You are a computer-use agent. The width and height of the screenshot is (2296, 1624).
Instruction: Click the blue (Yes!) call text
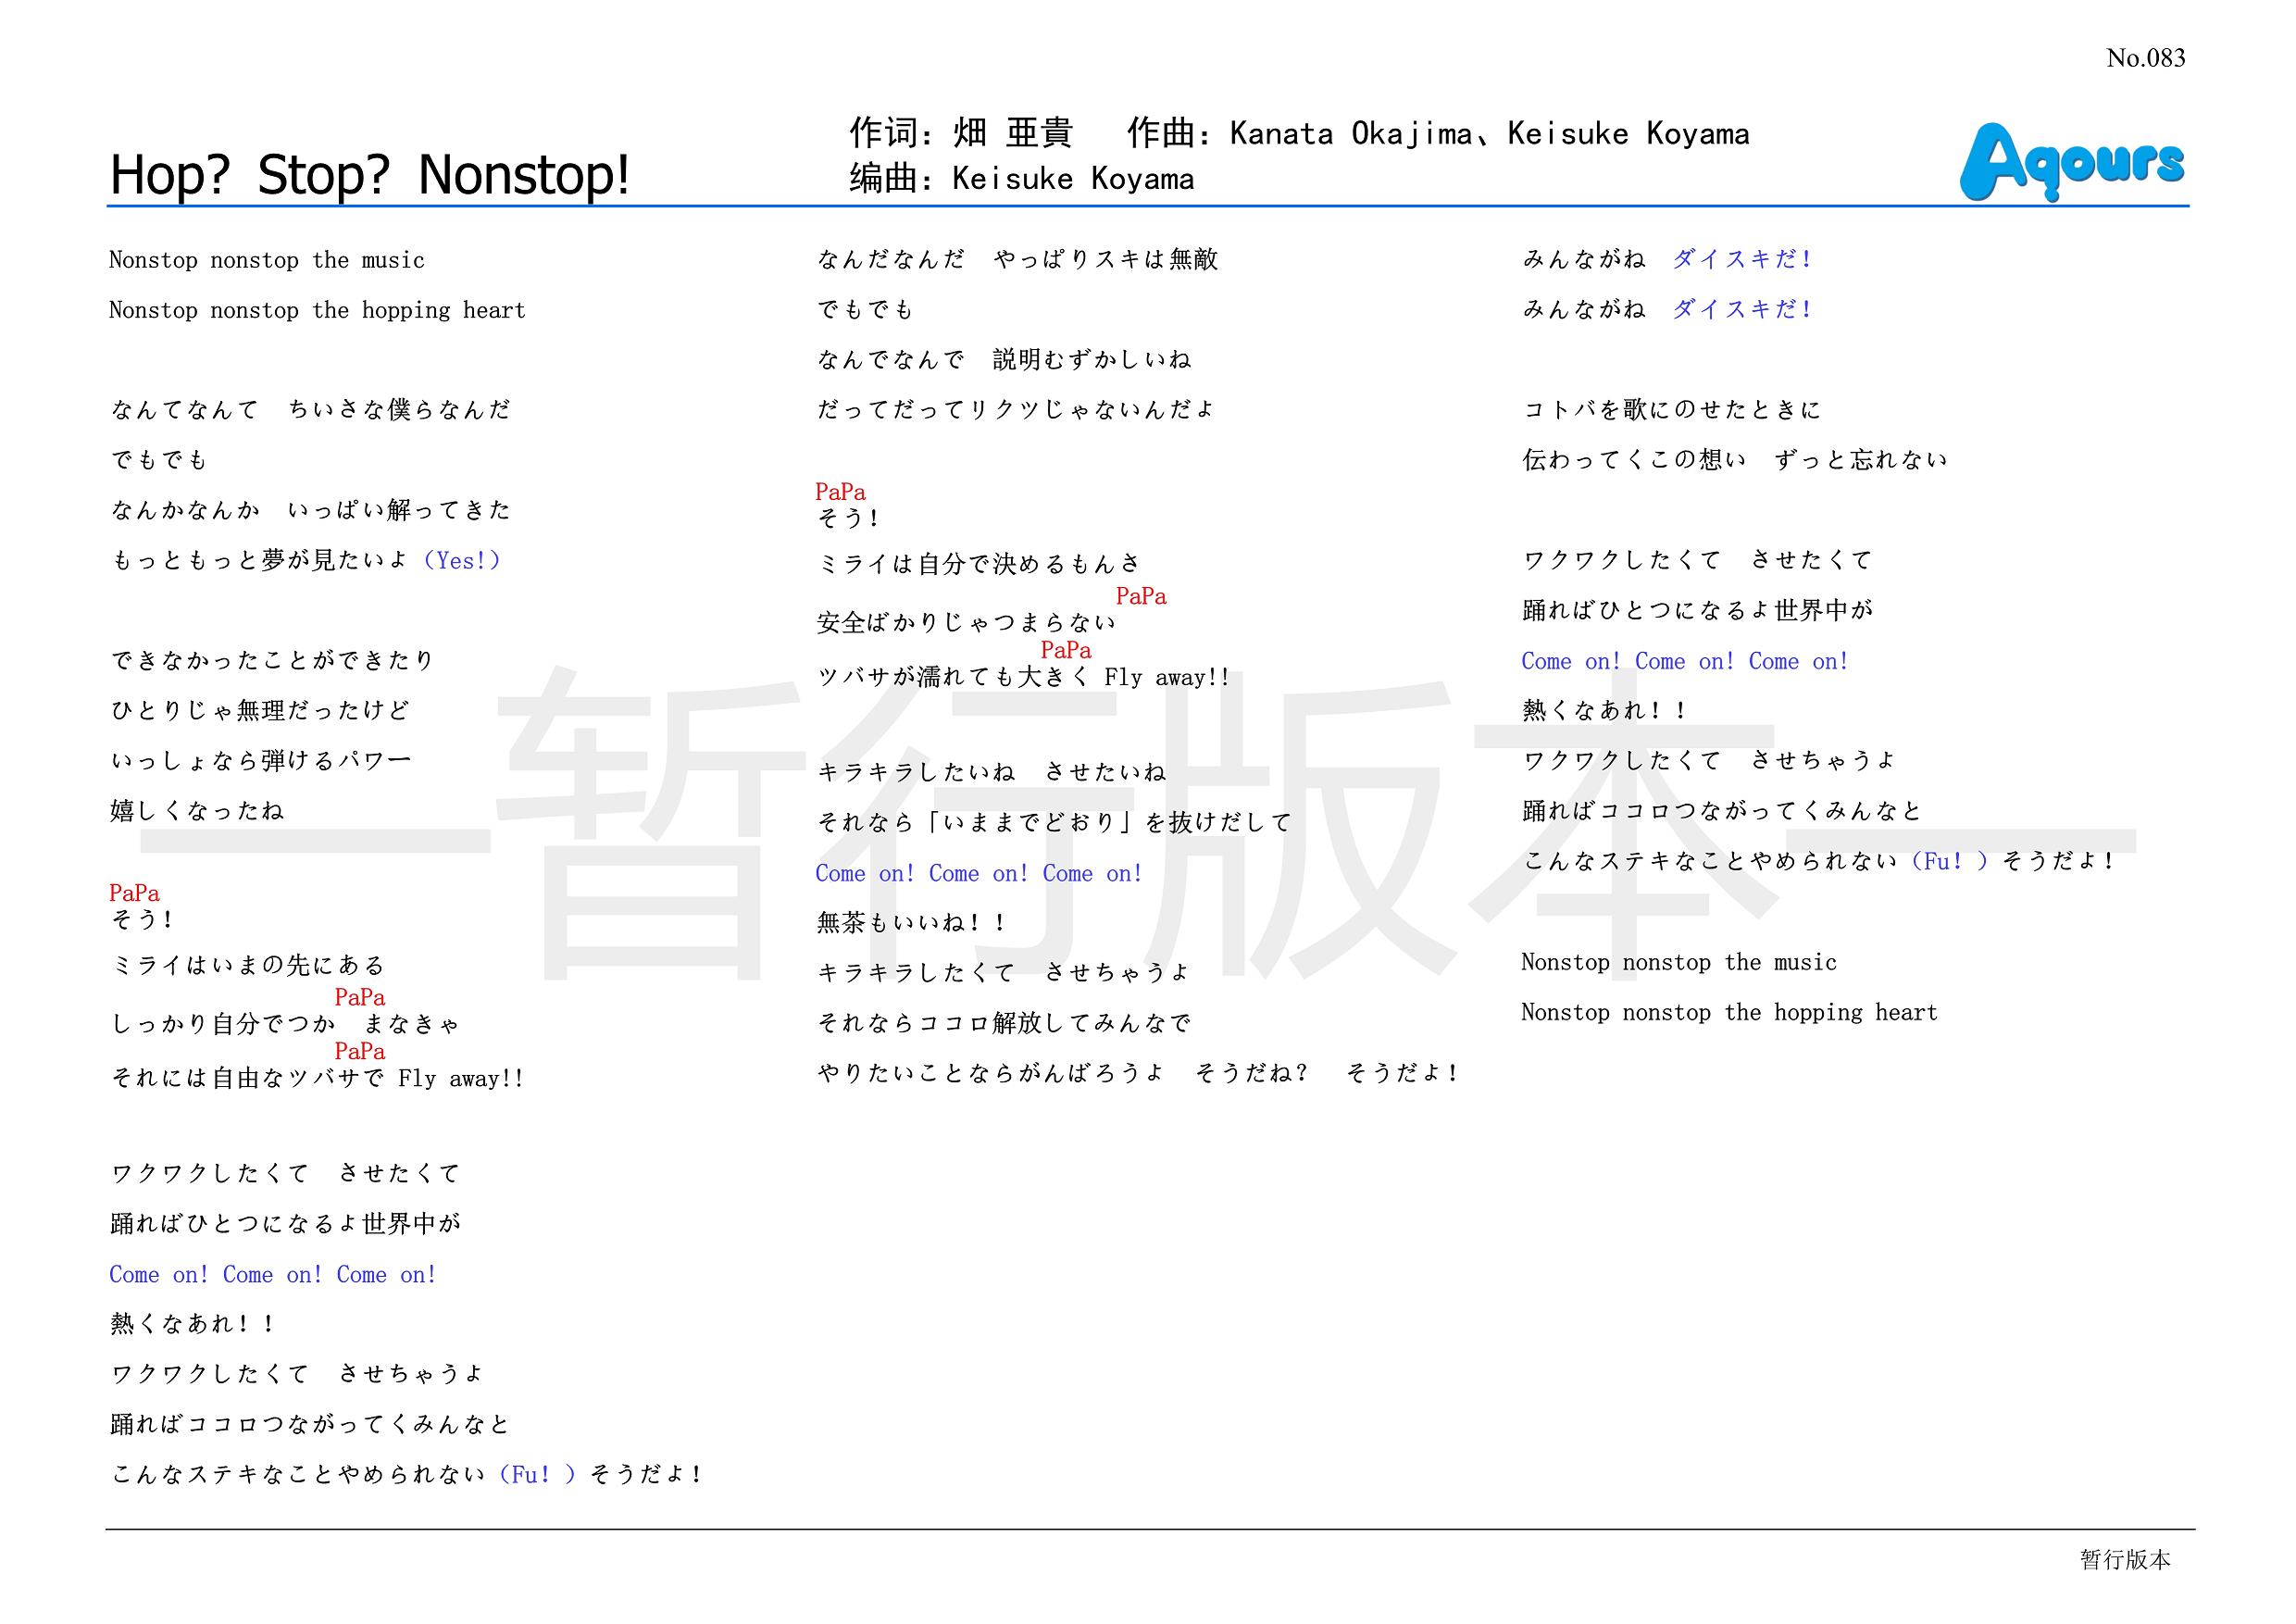pyautogui.click(x=461, y=560)
